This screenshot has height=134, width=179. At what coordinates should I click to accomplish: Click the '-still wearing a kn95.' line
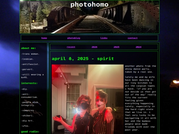[x=32, y=76]
